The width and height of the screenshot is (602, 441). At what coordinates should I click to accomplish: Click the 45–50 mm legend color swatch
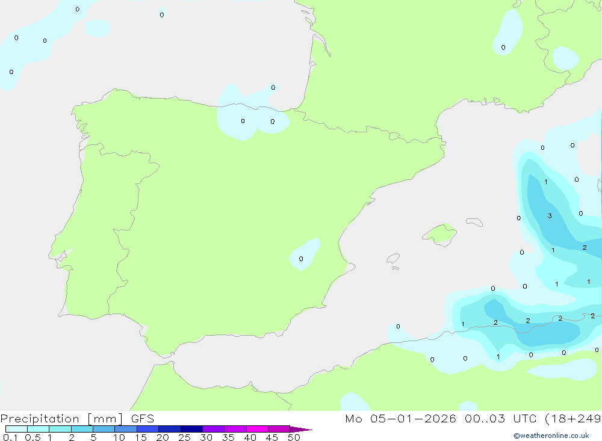point(279,429)
